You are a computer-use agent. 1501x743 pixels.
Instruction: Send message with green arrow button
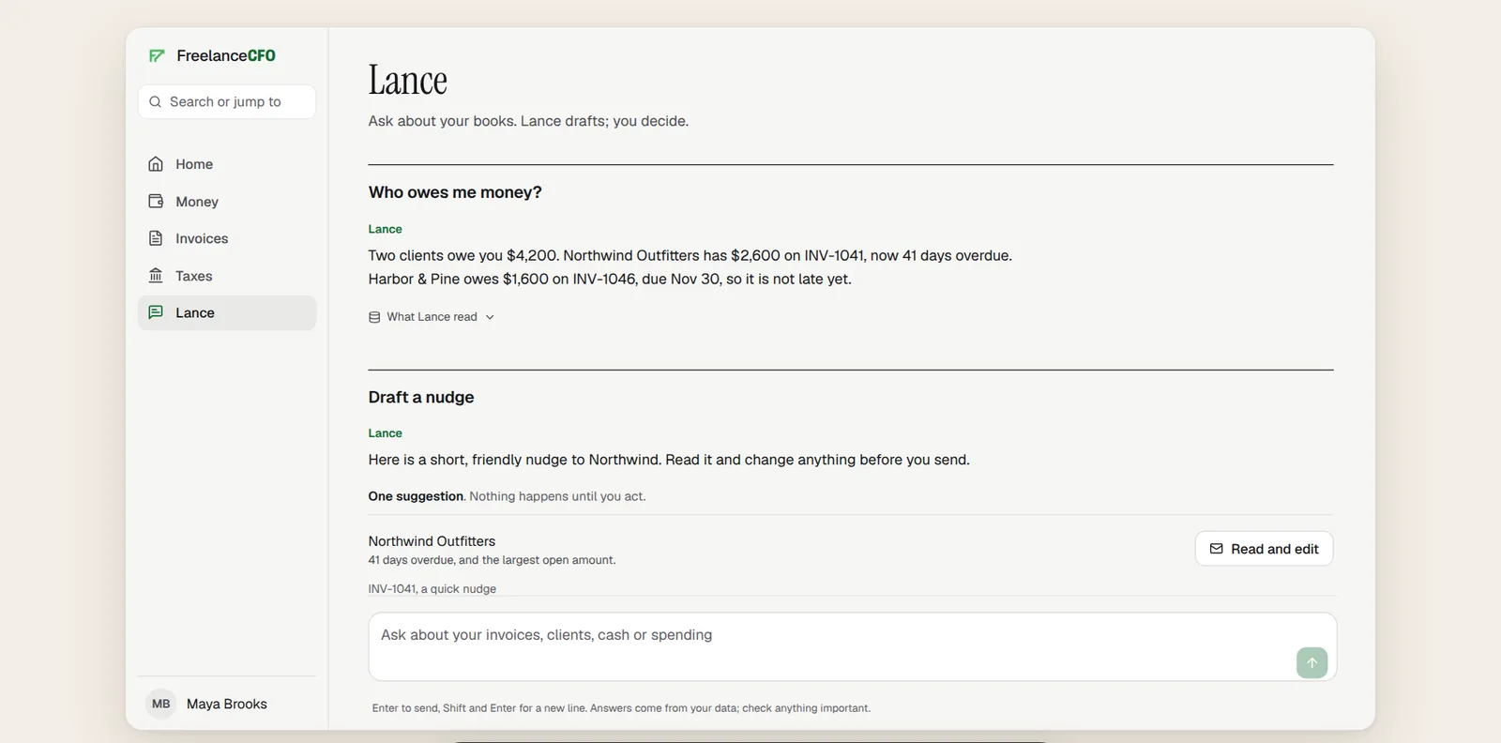pos(1311,662)
